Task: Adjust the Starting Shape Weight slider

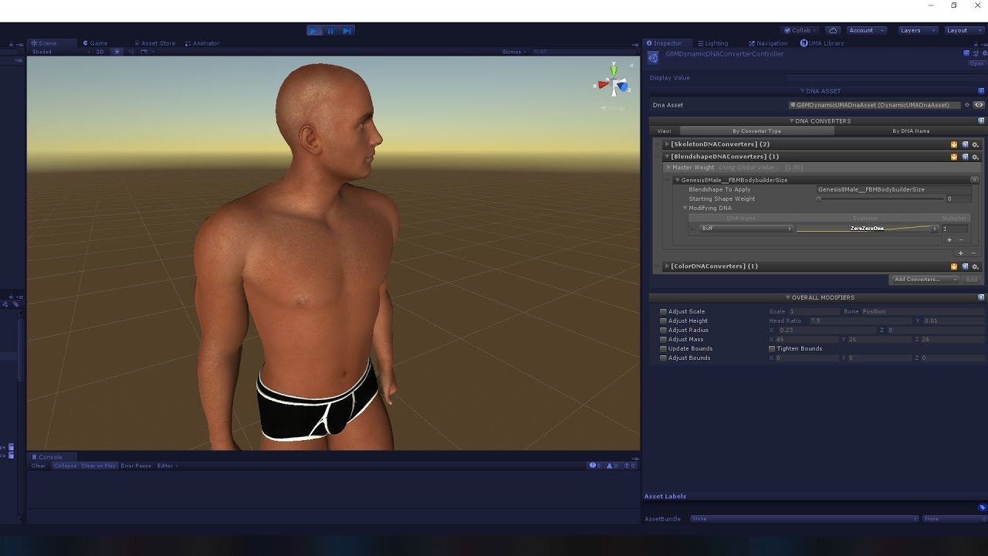Action: (x=880, y=199)
